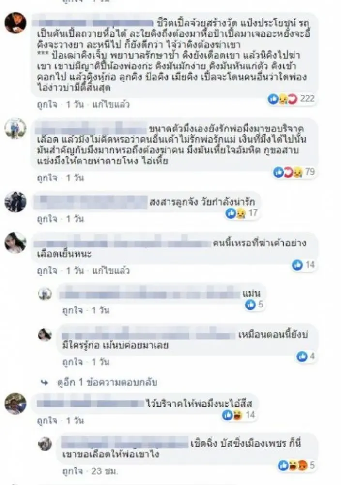This screenshot has height=485, width=341.
Task: Expand ดูอีก 1 ข้อความตอบกลับ replies
Action: pos(108,382)
